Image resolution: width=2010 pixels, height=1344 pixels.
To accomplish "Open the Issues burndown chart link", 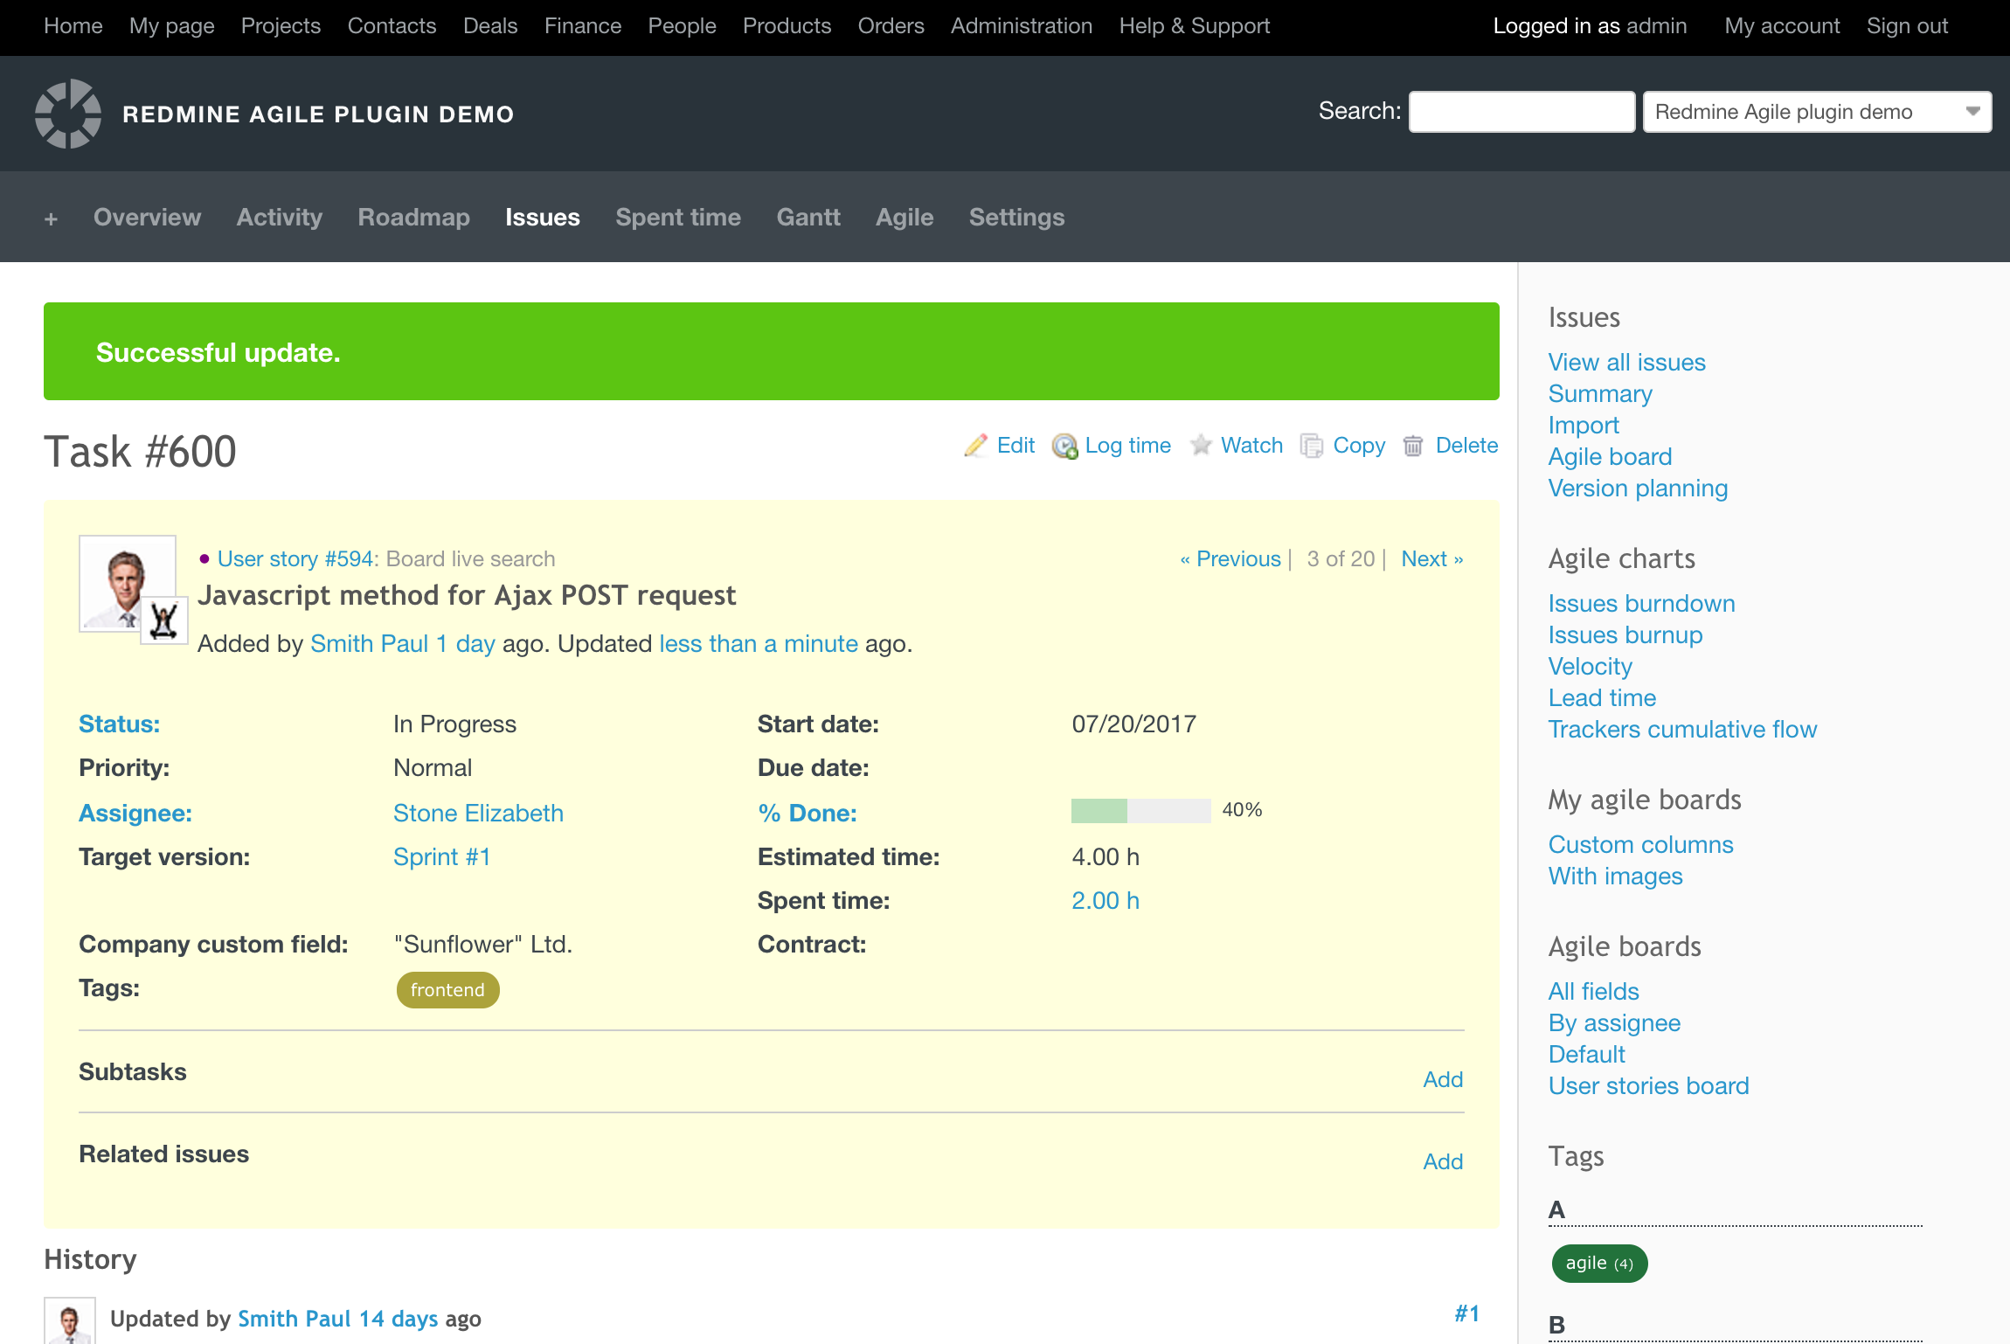I will [1641, 604].
